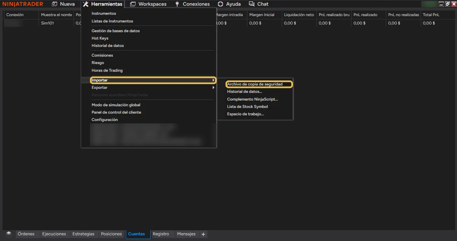457x241 pixels.
Task: Switch to the Mensajes tab
Action: 186,234
